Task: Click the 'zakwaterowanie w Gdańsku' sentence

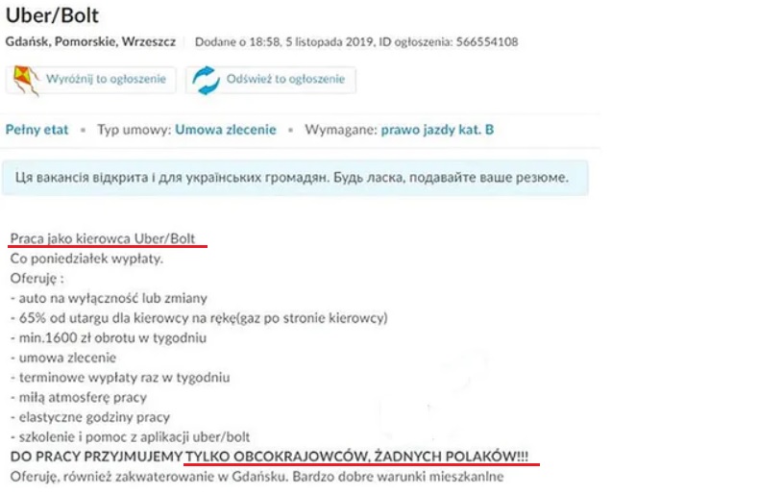Action: pos(257,477)
